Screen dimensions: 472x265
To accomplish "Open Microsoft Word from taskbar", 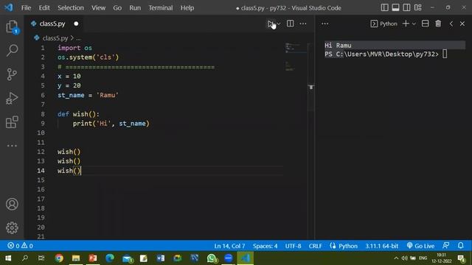I will [161, 258].
